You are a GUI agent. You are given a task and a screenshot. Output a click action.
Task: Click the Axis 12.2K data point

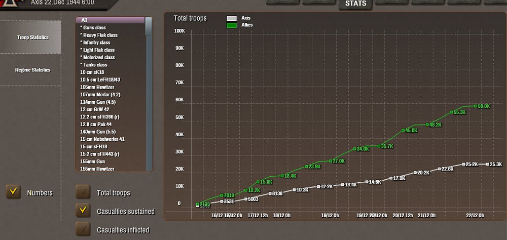click(318, 186)
